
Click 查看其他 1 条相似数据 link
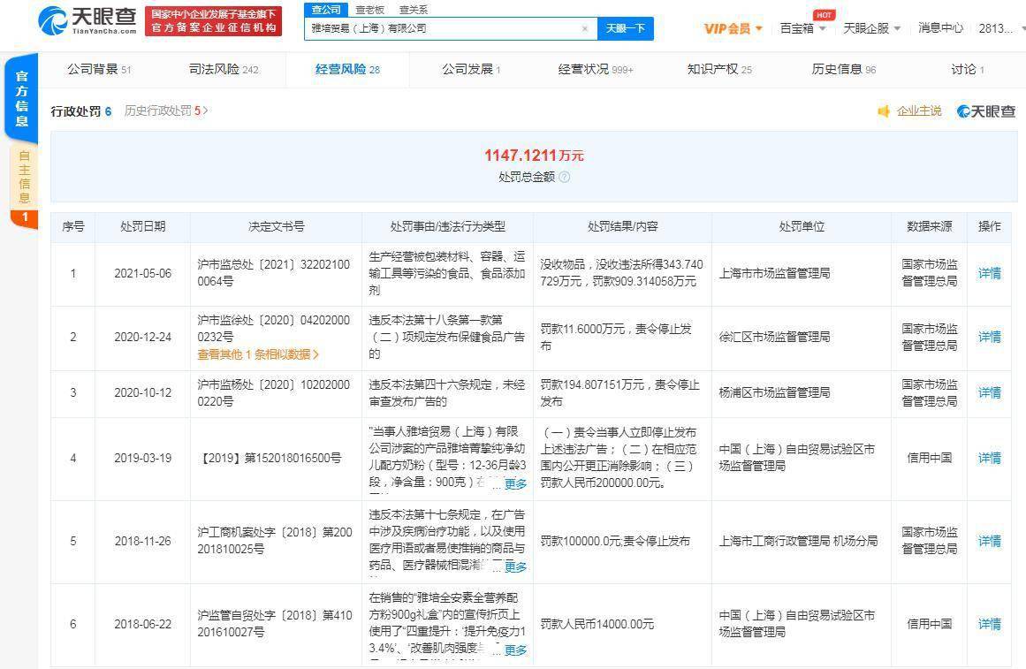(x=258, y=354)
